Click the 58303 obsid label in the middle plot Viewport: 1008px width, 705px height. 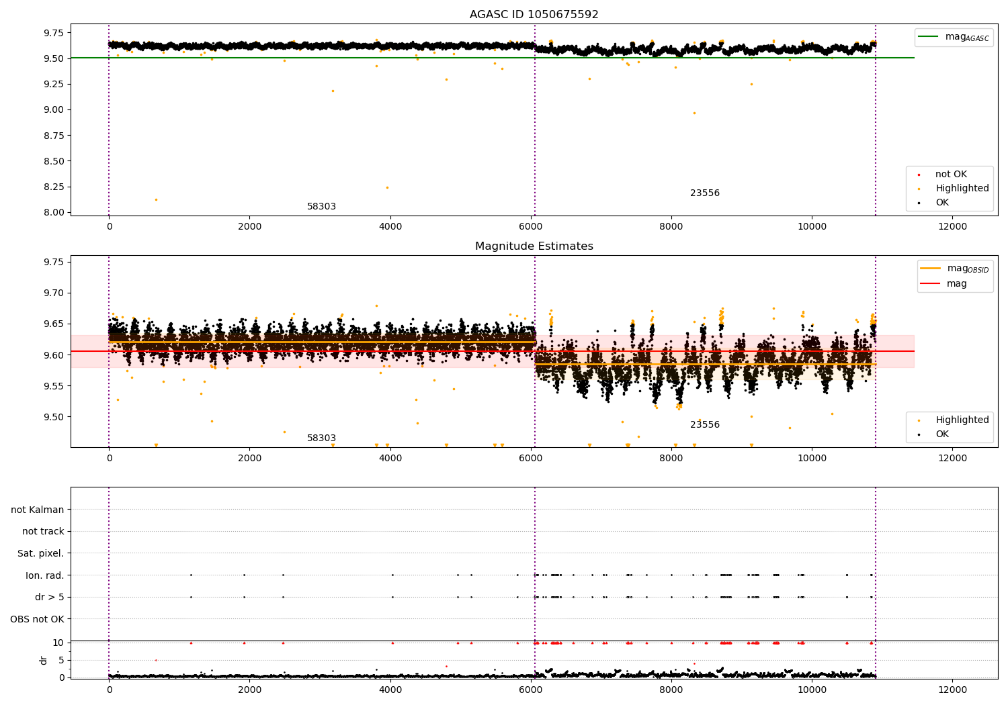321,438
